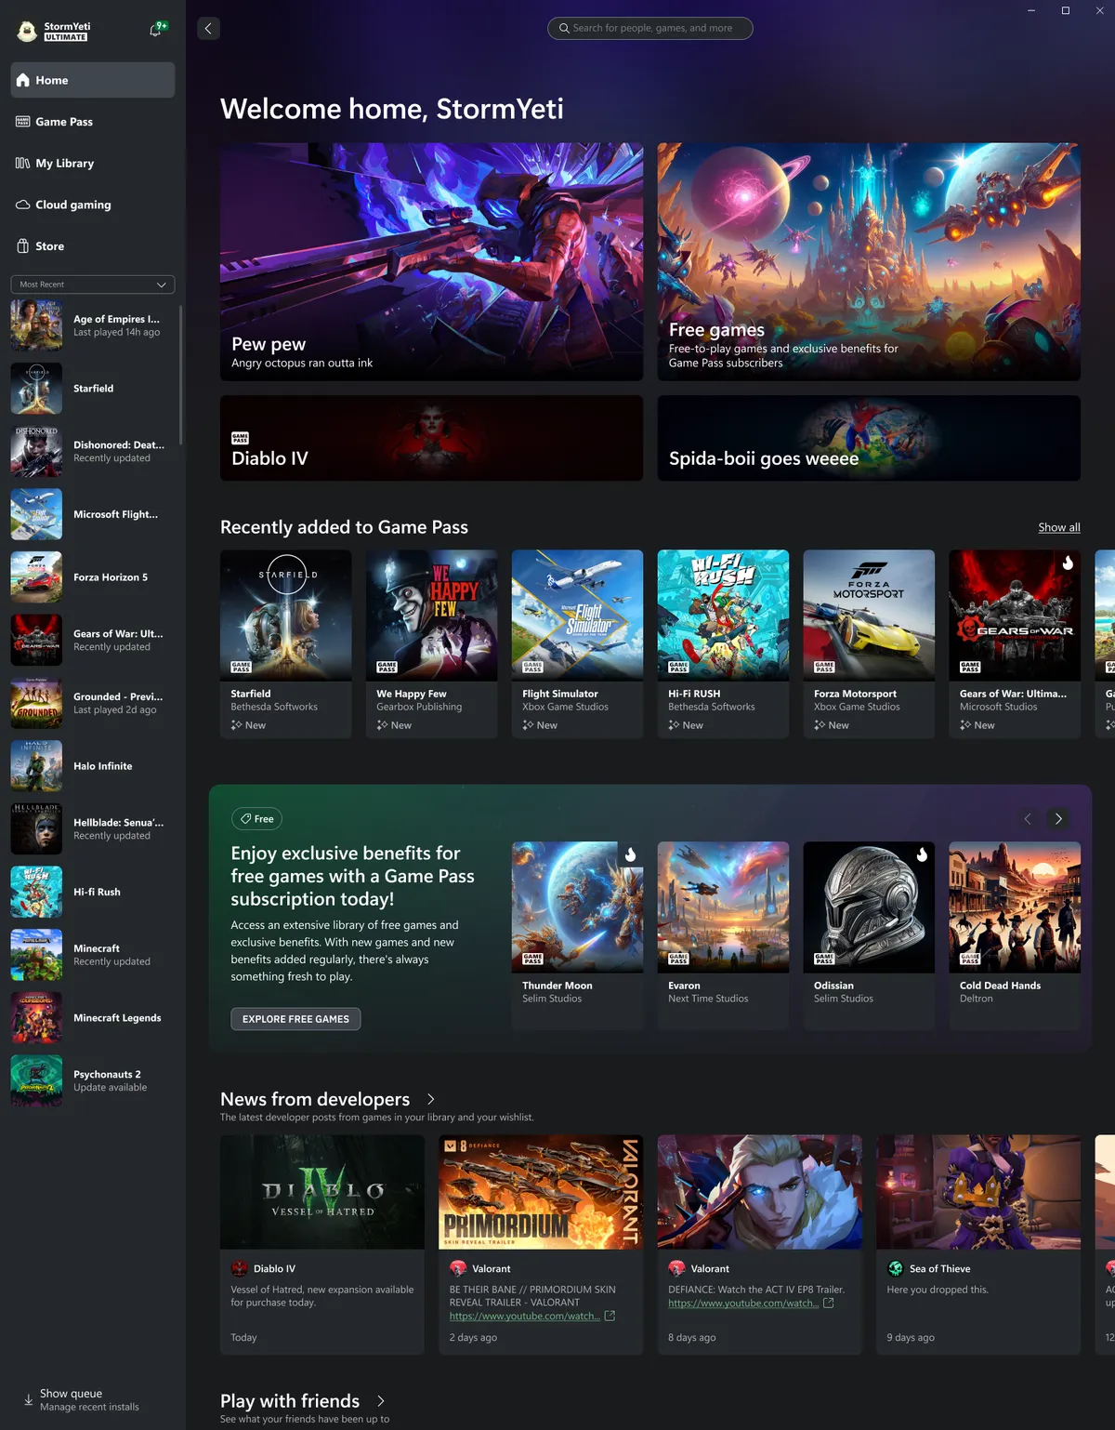Screen dimensions: 1115x1430
Task: Select Grounded - Preview in sidebar
Action: [92, 703]
